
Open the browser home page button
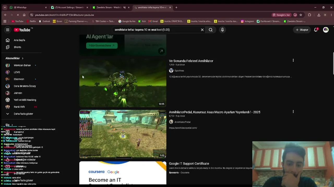click(24, 15)
